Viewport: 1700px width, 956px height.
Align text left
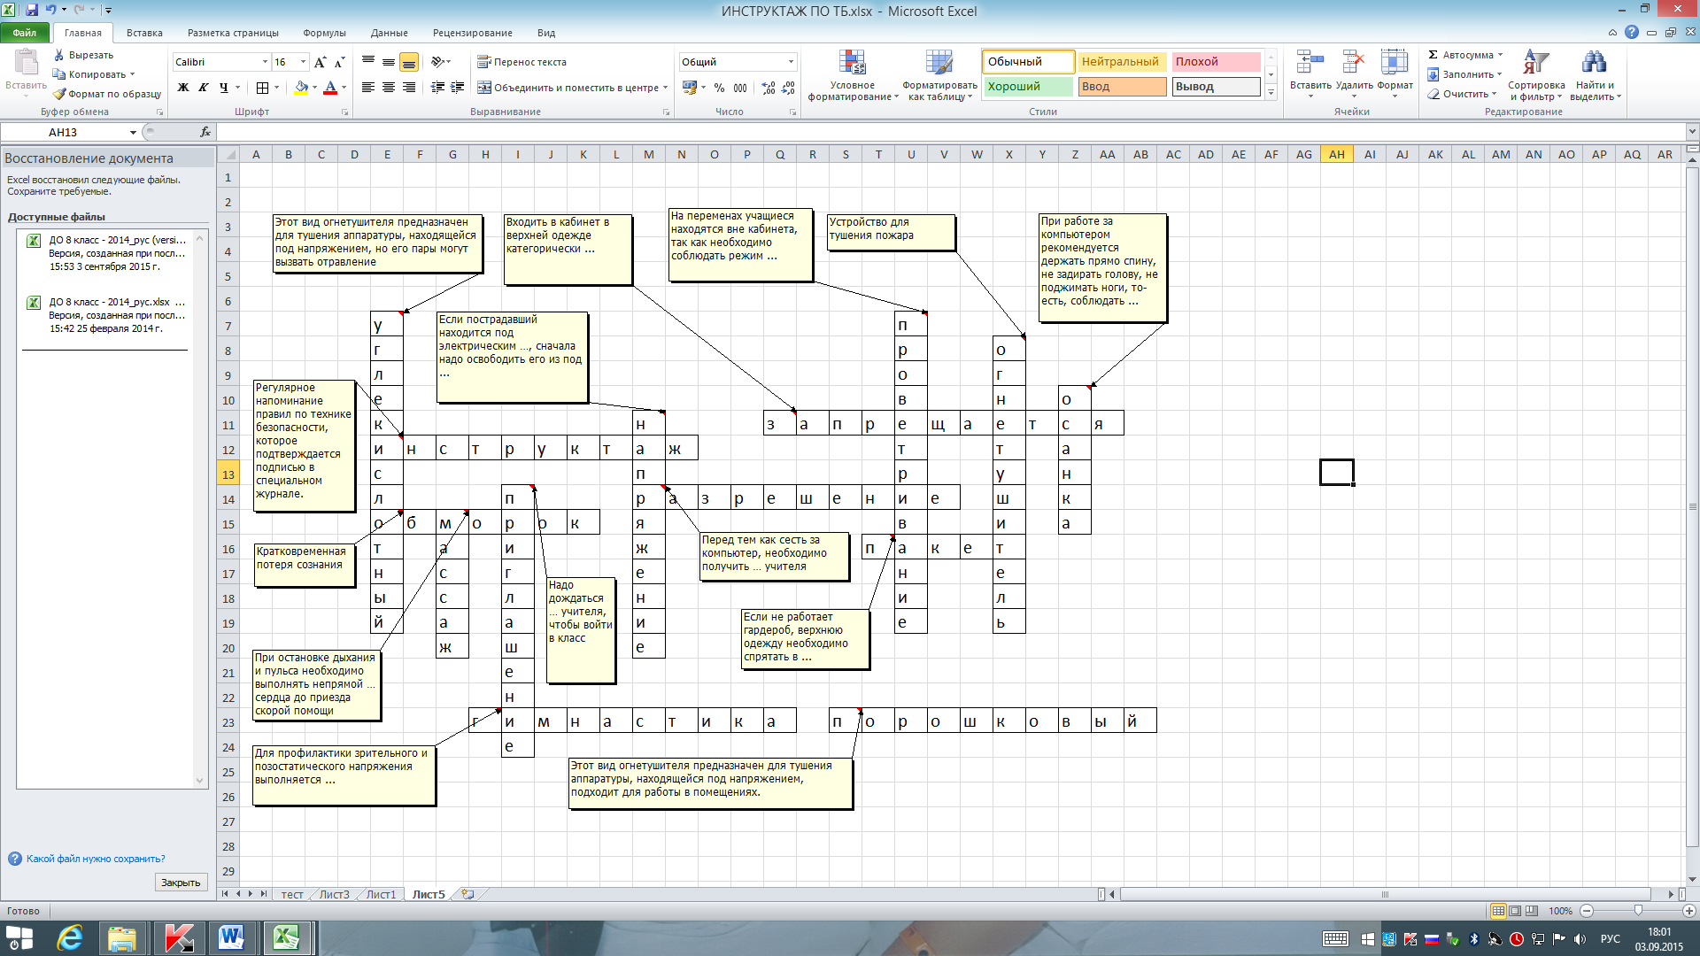click(x=368, y=88)
